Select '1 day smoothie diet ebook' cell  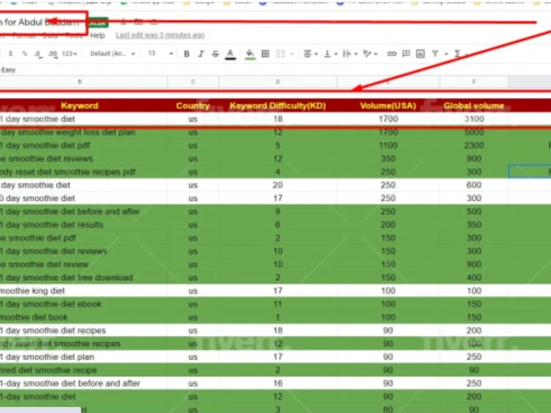pos(84,304)
